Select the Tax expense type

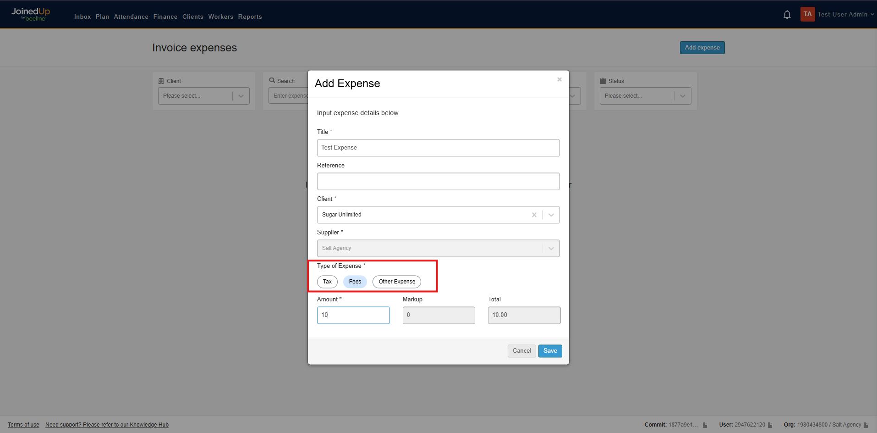click(327, 282)
